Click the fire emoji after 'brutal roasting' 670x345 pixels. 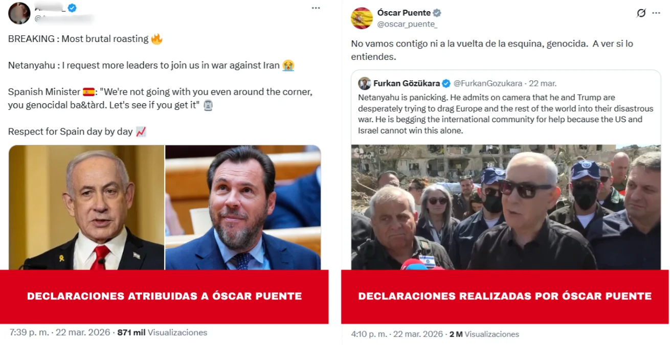point(157,39)
